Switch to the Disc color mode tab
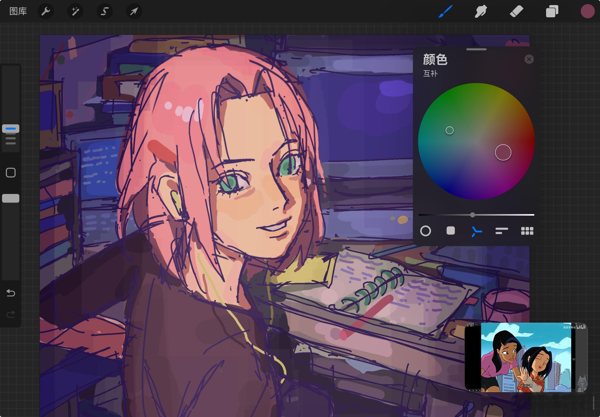600x417 pixels. [x=426, y=231]
